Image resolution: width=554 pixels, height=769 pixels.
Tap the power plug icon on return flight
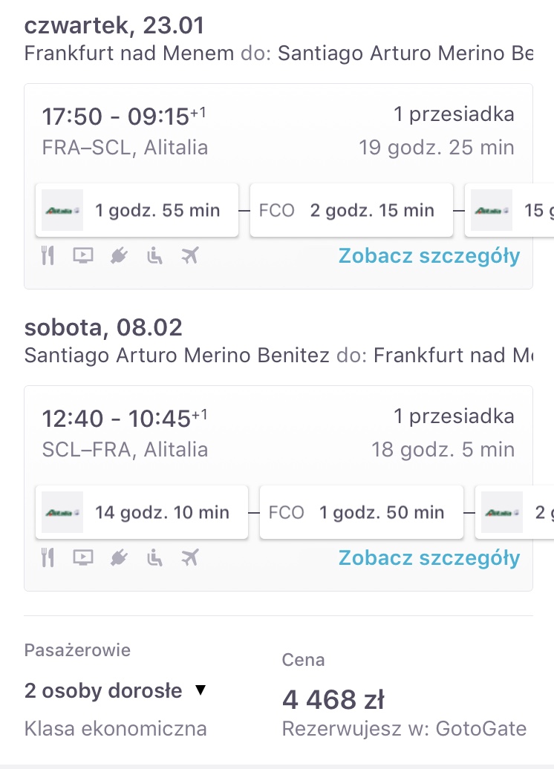(x=119, y=557)
